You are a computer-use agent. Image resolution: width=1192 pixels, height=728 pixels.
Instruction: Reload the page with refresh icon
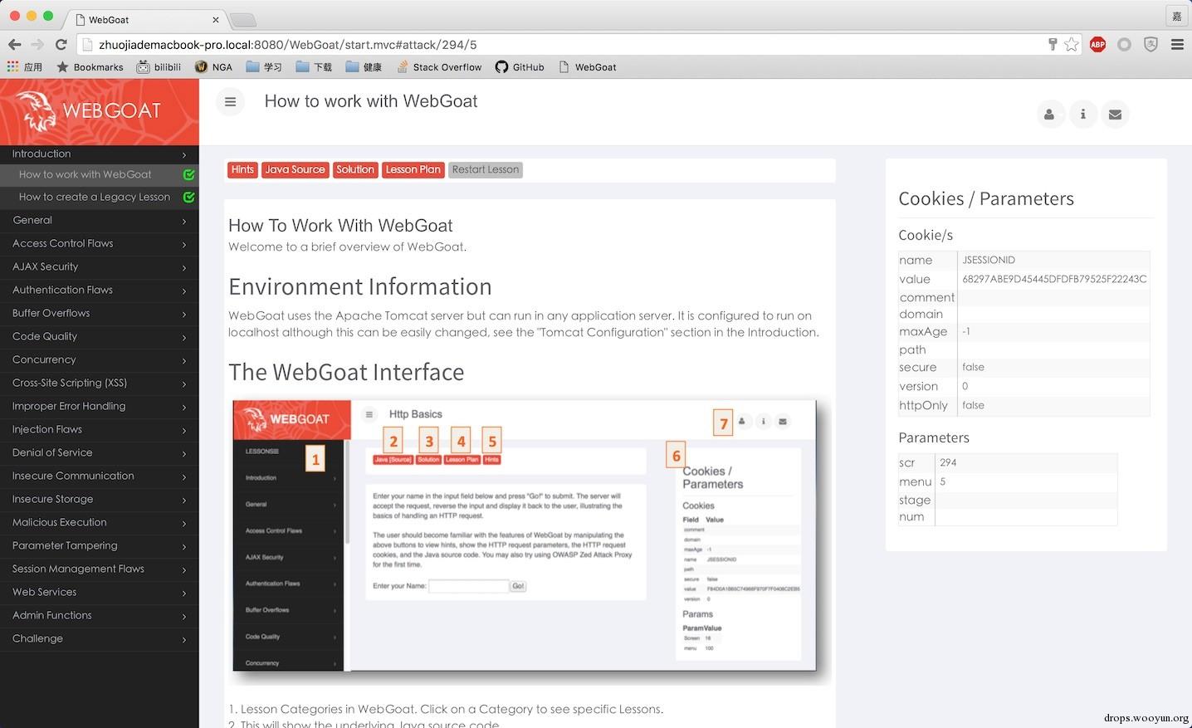point(61,45)
